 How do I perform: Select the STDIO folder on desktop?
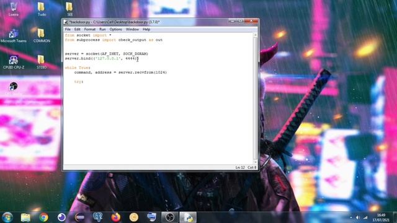(42, 62)
